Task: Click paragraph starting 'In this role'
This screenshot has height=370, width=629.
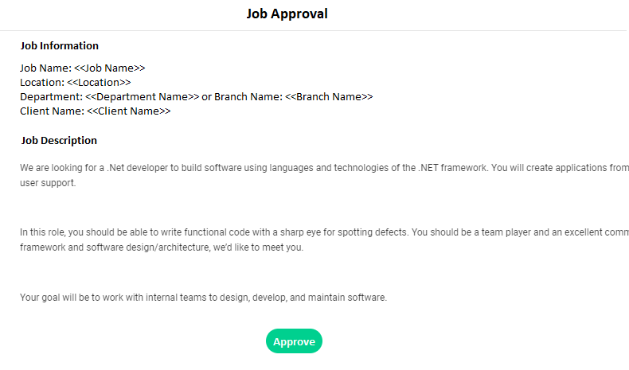Action: pyautogui.click(x=325, y=240)
